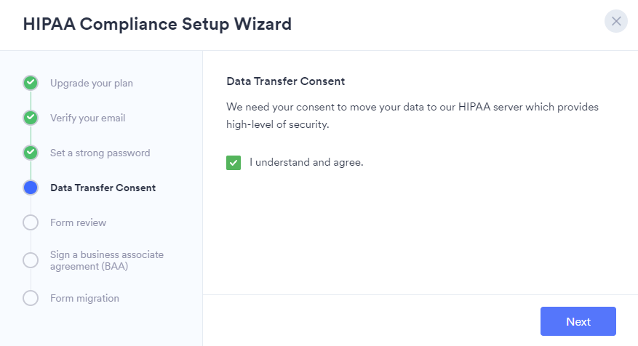638x346 pixels.
Task: Click the empty circle beside Form review
Action: click(31, 222)
